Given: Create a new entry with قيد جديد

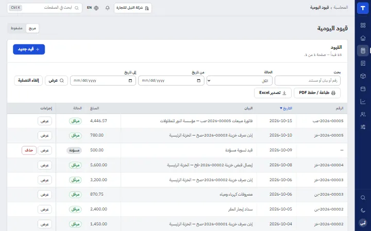Looking at the screenshot, I should [29, 49].
